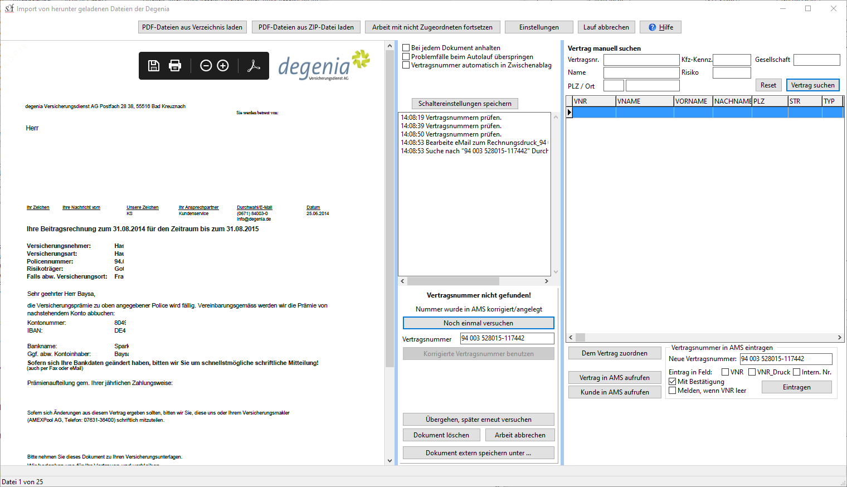The image size is (847, 487).
Task: Click log list horizontal scroll right arrow
Action: [x=547, y=281]
